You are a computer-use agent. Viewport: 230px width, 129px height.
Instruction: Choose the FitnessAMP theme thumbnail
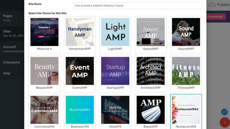pyautogui.click(x=186, y=71)
